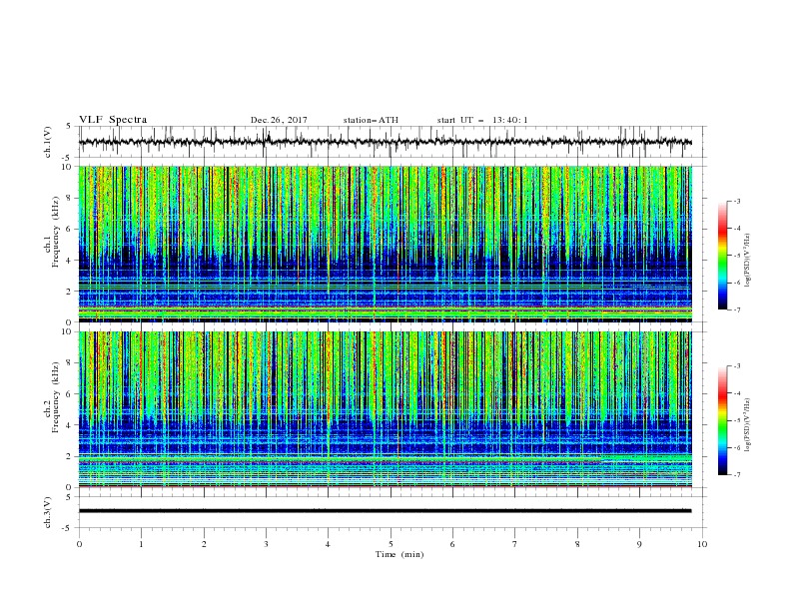Select the "start UT = 13:40: 1" text
Viewport: 791px width, 611px height.
(482, 120)
